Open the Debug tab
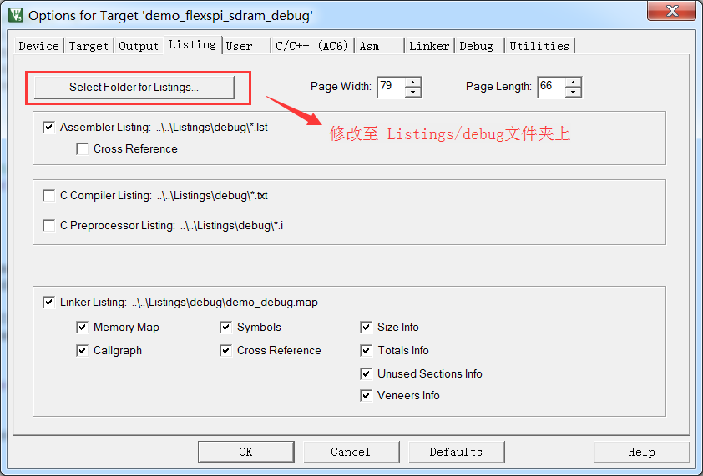The width and height of the screenshot is (703, 476). [480, 46]
